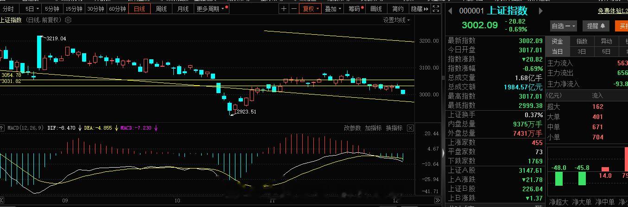The width and height of the screenshot is (628, 207).
Task: Click the 上证A股 3147.61 row
Action: coord(495,170)
